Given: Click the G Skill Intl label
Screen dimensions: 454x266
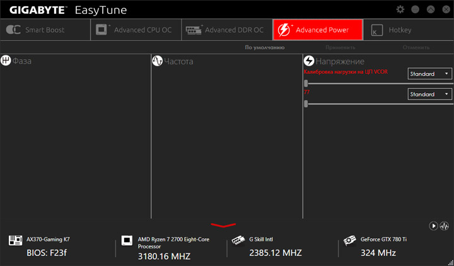Looking at the screenshot, I should point(261,240).
